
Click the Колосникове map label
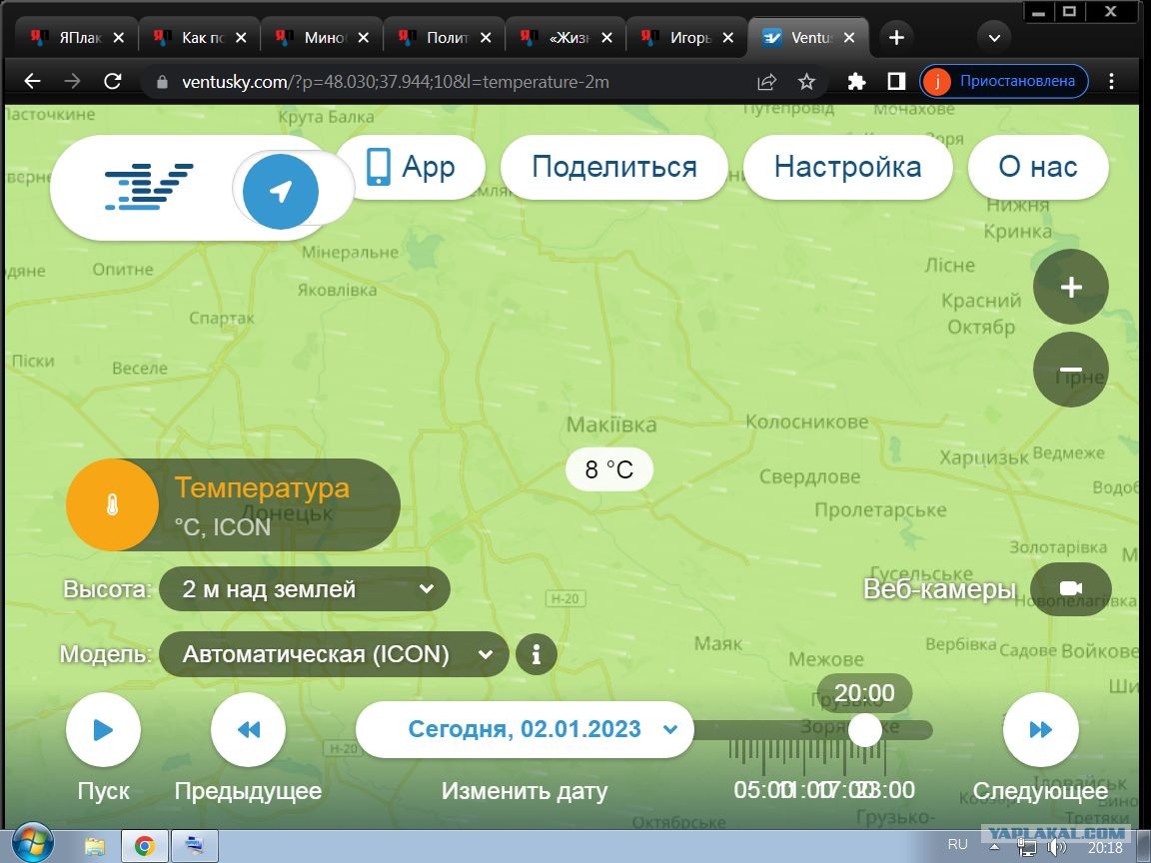(806, 422)
